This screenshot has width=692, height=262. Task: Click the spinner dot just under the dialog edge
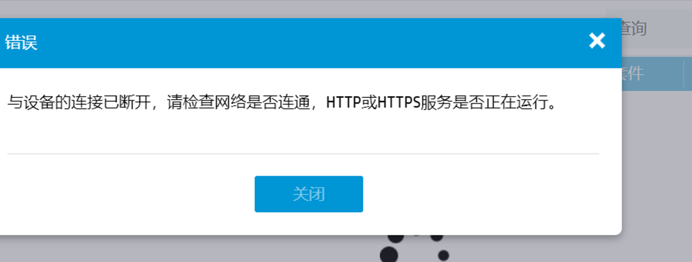396,238
